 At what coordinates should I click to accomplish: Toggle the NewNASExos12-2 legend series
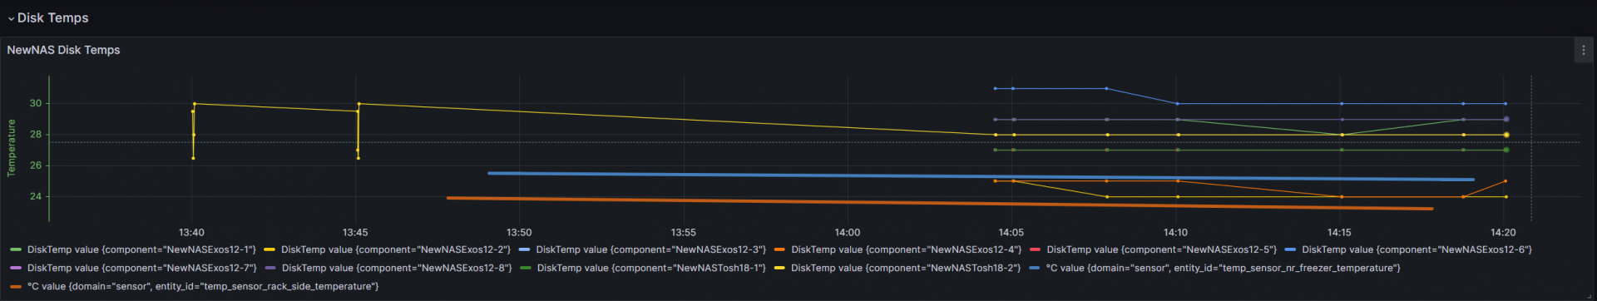[396, 249]
